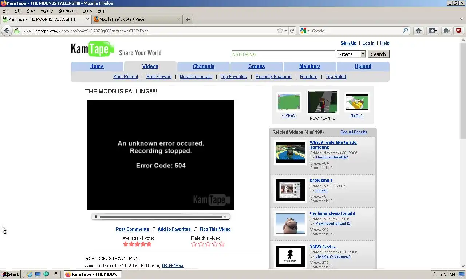The height and width of the screenshot is (279, 466).
Task: Click the PREV video thumbnail
Action: (x=289, y=102)
